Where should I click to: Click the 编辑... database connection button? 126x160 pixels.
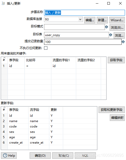[90, 20]
